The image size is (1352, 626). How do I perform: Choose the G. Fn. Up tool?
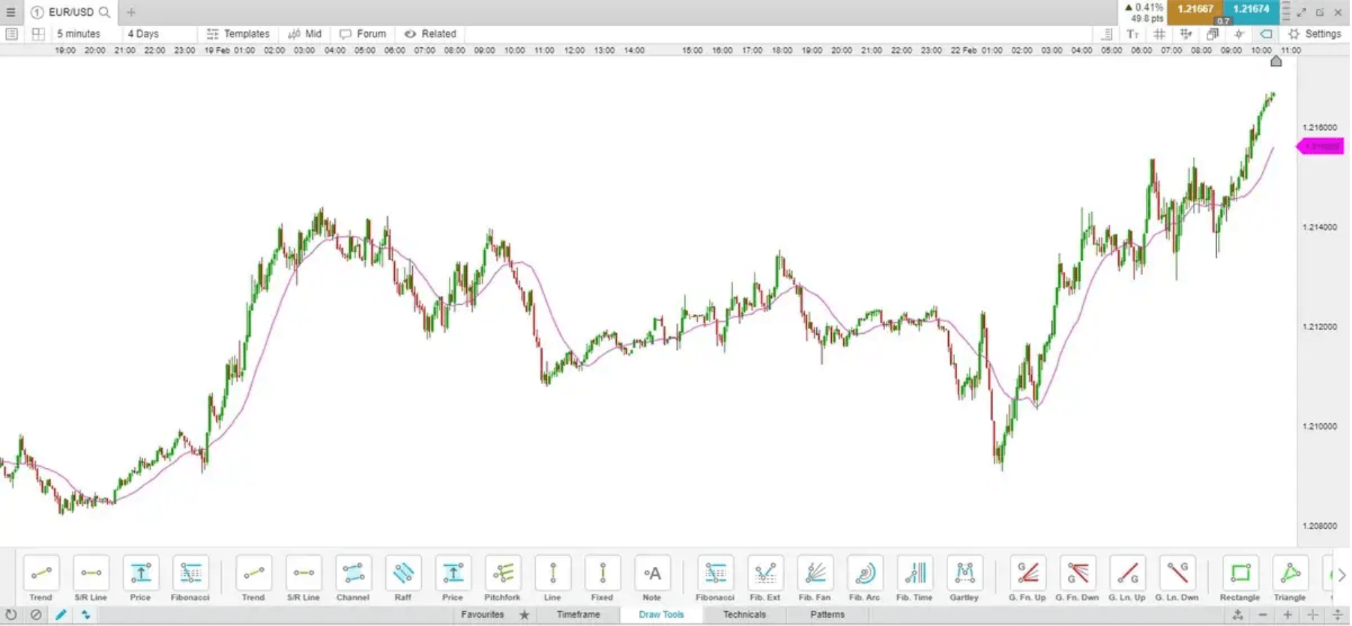(x=1027, y=574)
